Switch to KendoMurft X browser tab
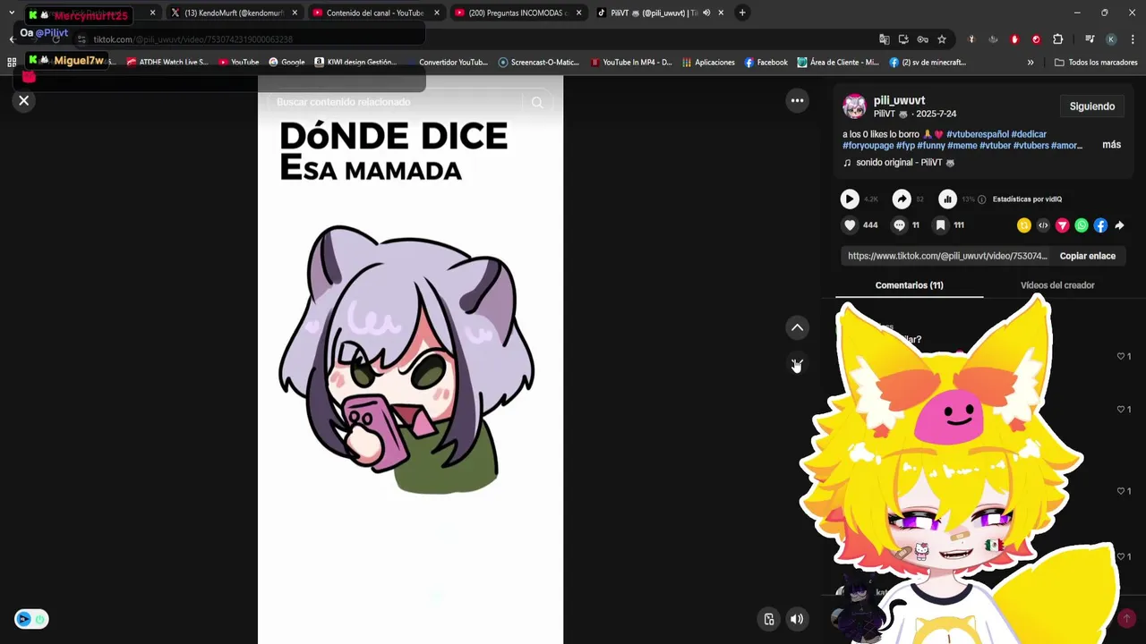This screenshot has height=644, width=1146. (x=233, y=13)
